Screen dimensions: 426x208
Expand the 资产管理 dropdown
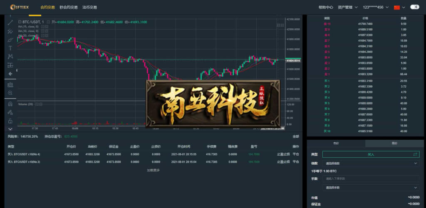tap(347, 7)
